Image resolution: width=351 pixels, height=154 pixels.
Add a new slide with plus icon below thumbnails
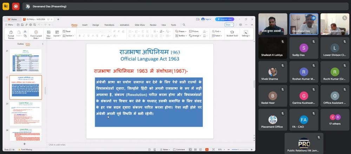pos(24,144)
